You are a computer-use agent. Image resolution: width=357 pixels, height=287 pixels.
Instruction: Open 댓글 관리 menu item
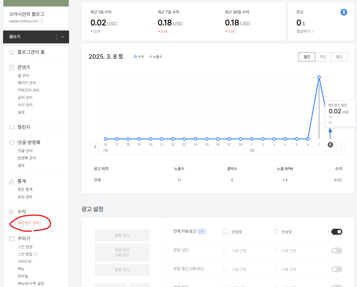(x=25, y=151)
